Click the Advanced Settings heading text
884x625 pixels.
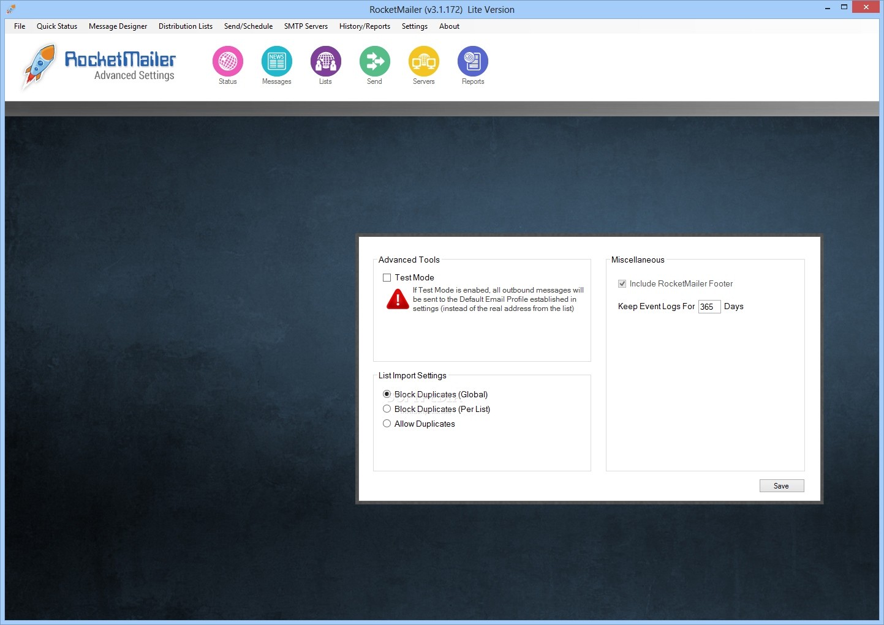tap(134, 75)
